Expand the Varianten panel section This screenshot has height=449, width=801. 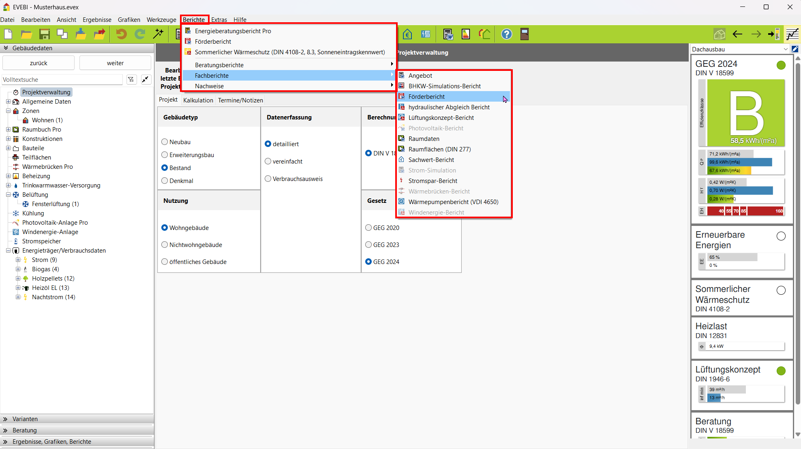click(x=25, y=419)
